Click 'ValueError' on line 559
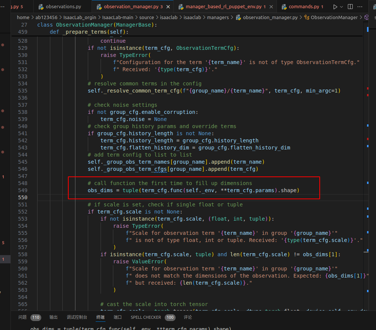The height and width of the screenshot is (330, 376). 148,261
